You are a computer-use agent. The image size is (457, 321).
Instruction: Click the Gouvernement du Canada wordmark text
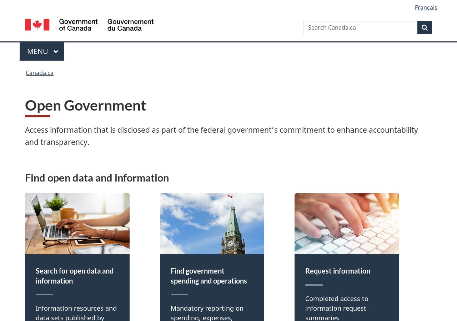coord(131,25)
